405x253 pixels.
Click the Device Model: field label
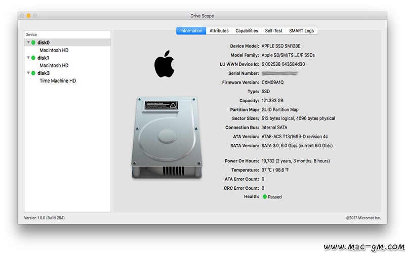tap(245, 46)
